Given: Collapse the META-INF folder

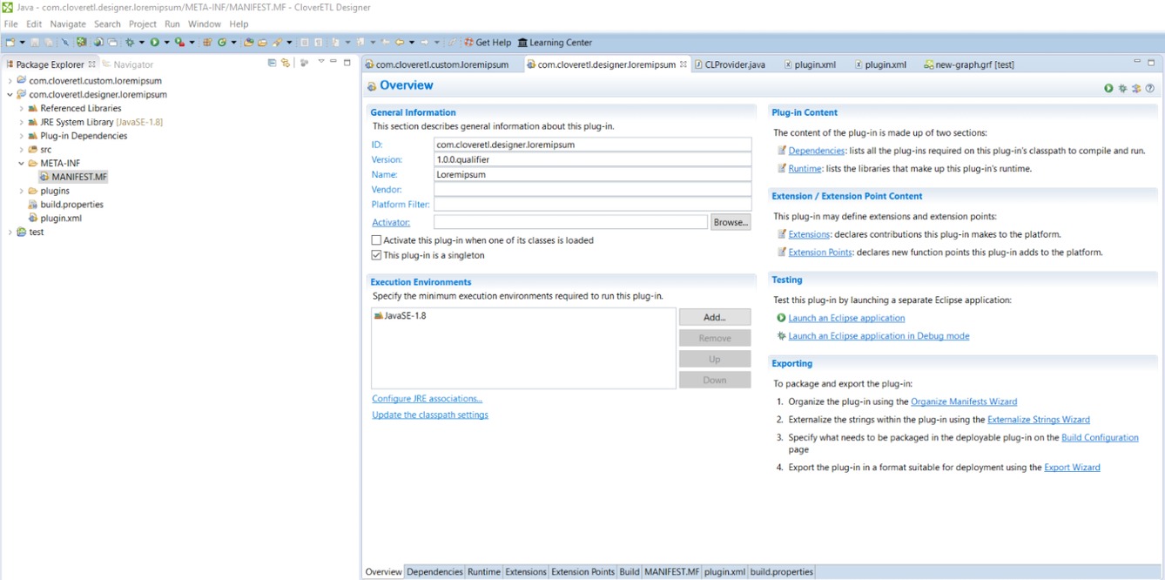Looking at the screenshot, I should click(x=21, y=163).
